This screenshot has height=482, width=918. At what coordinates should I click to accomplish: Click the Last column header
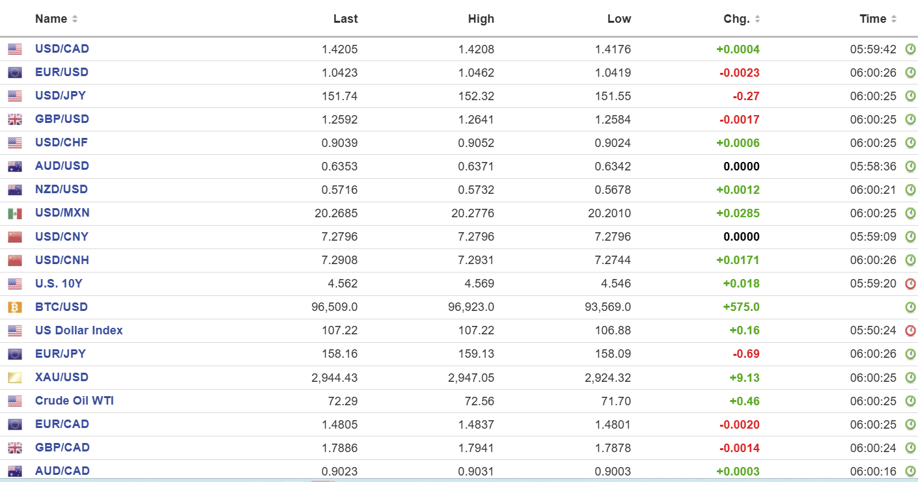click(345, 19)
